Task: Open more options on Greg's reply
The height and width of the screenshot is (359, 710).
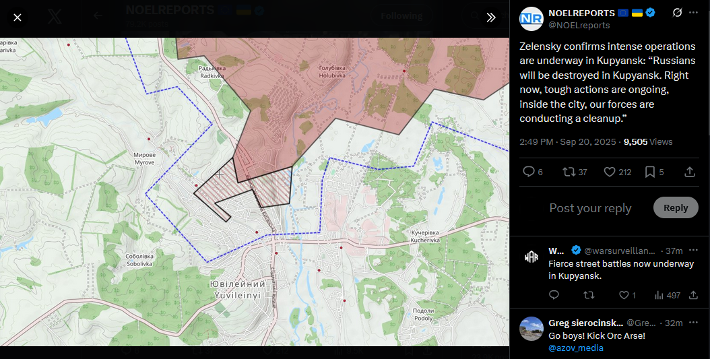Action: (x=693, y=323)
